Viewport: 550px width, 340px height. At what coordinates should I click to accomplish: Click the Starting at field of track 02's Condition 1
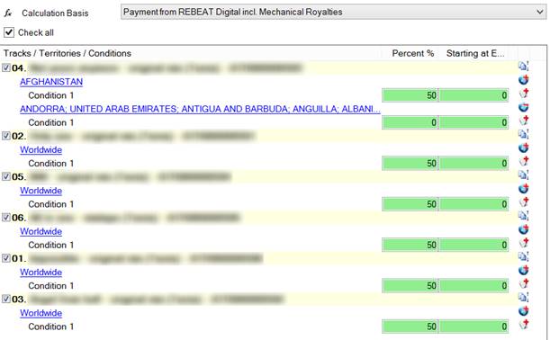point(473,164)
